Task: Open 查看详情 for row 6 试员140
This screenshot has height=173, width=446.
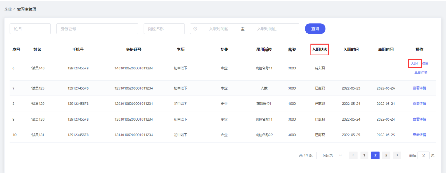Action: (420, 72)
